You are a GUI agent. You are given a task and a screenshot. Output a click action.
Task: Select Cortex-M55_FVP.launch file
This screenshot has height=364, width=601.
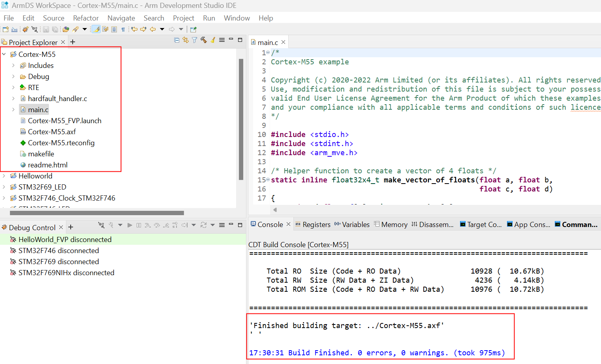(64, 121)
